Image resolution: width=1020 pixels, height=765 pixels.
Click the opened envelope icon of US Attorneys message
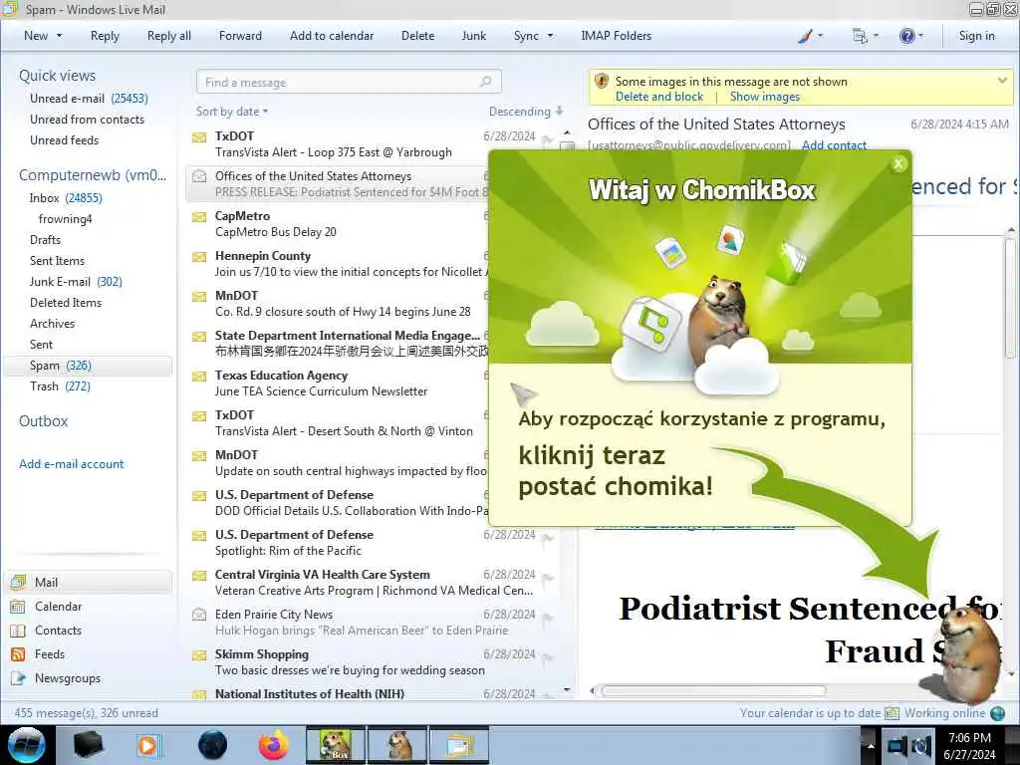[199, 176]
